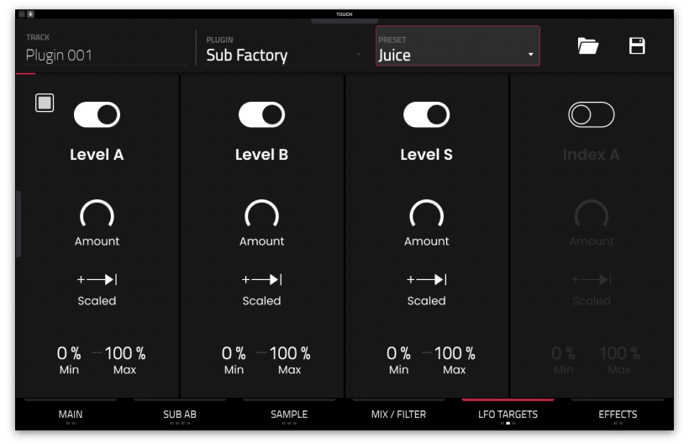Click the Scaled arrow icon under Level S
Image resolution: width=689 pixels, height=444 pixels.
(426, 280)
